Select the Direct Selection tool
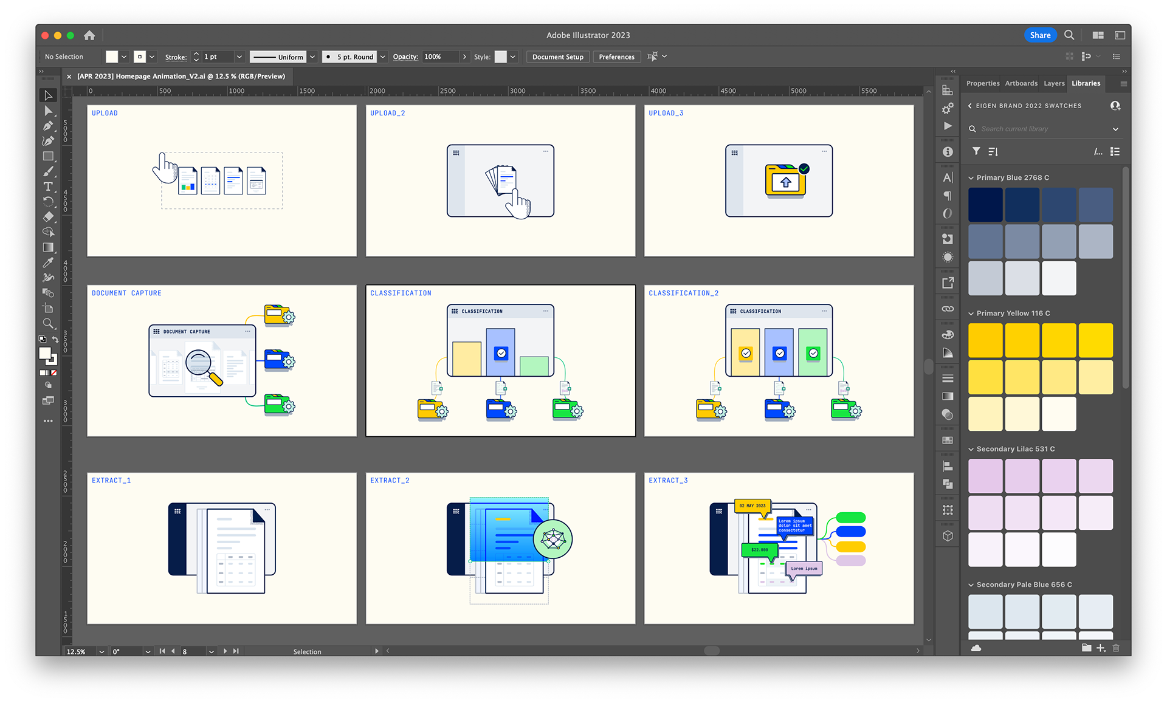1167x703 pixels. pos(48,111)
